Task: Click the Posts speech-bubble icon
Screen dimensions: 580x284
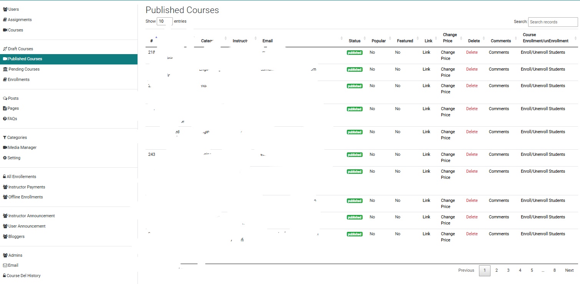Action: coord(5,98)
